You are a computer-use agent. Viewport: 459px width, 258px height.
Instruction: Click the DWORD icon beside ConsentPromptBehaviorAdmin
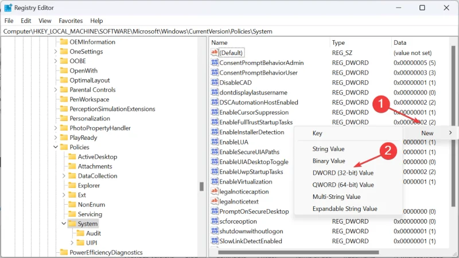click(215, 63)
